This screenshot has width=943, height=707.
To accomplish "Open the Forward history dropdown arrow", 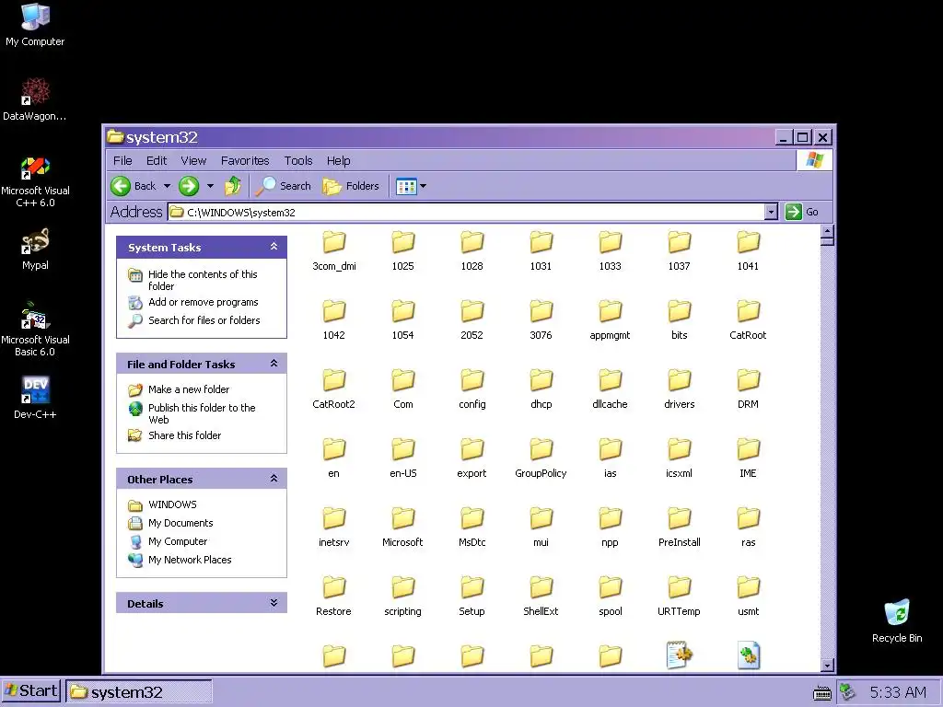I will click(210, 186).
